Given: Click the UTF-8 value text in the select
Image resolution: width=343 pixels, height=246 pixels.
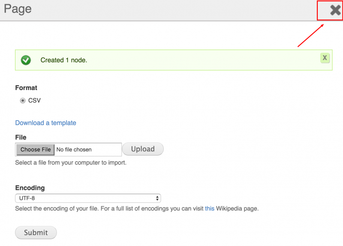Looking at the screenshot, I should coord(27,198).
